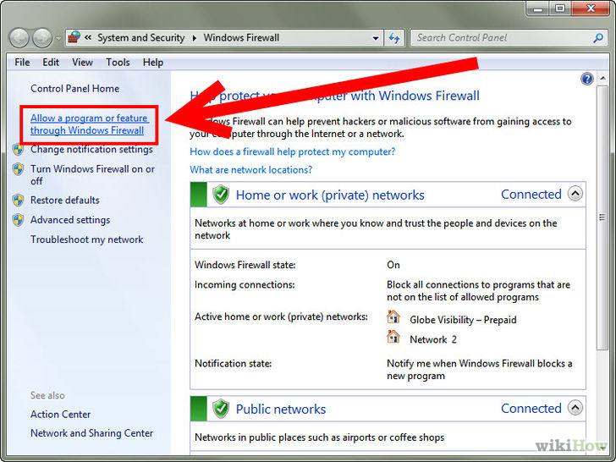Go to Control Panel Home

pyautogui.click(x=74, y=88)
